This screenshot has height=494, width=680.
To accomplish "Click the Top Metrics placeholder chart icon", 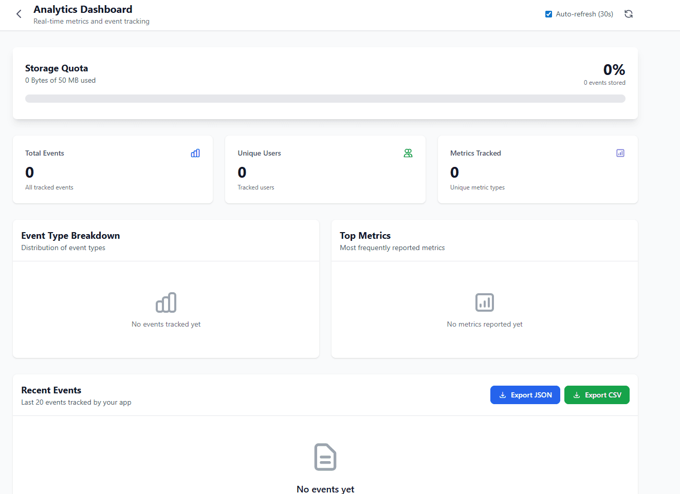I will (x=485, y=302).
